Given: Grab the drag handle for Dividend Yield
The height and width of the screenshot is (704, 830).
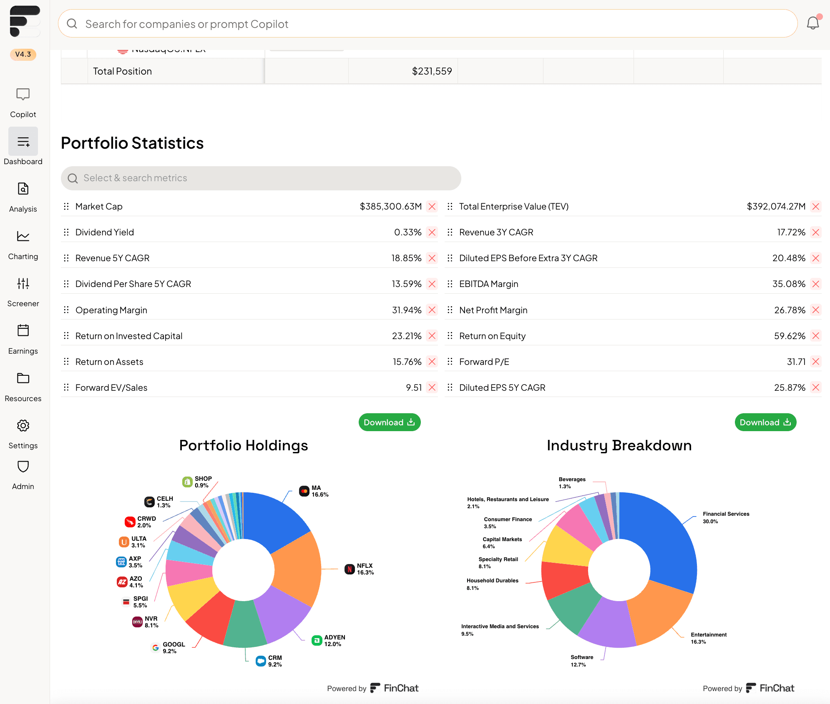Looking at the screenshot, I should coord(66,232).
